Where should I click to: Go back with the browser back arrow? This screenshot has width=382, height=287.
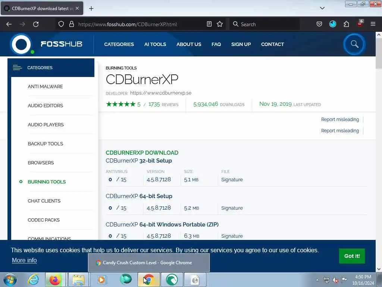[9, 24]
